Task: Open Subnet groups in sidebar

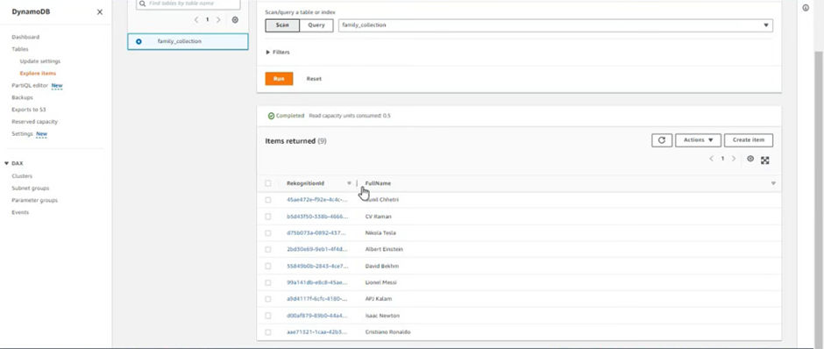Action: 31,189
